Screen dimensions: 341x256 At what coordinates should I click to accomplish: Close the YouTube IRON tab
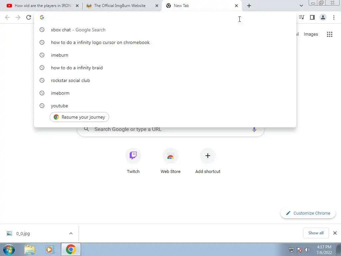(x=77, y=6)
